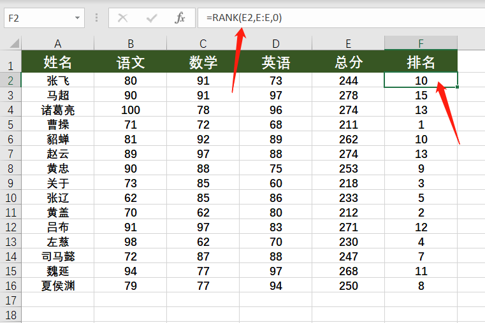Click rank 15 in 马超 row
The height and width of the screenshot is (323, 485).
click(x=421, y=95)
